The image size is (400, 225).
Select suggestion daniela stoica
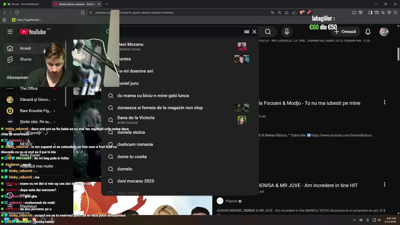coord(180,132)
